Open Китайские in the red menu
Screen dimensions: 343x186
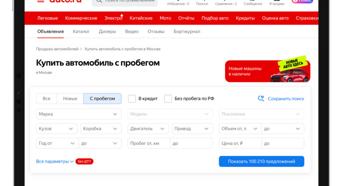tap(141, 18)
